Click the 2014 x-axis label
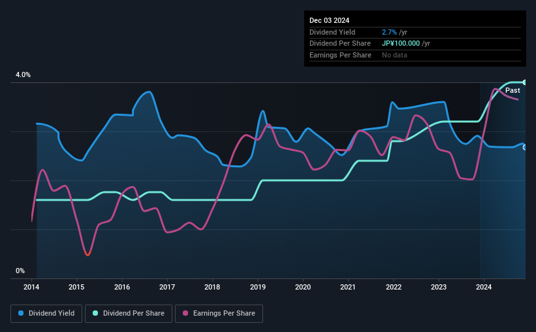Image resolution: width=536 pixels, height=332 pixels. [31, 287]
